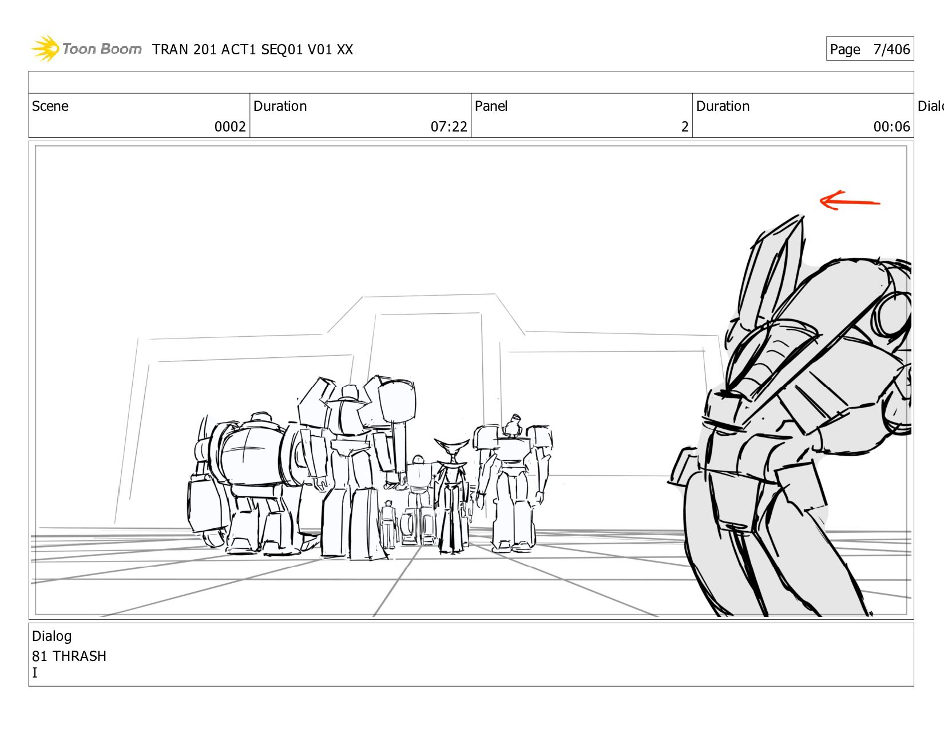The image size is (944, 729).
Task: Click the Panel number 2 field
Action: pos(684,126)
